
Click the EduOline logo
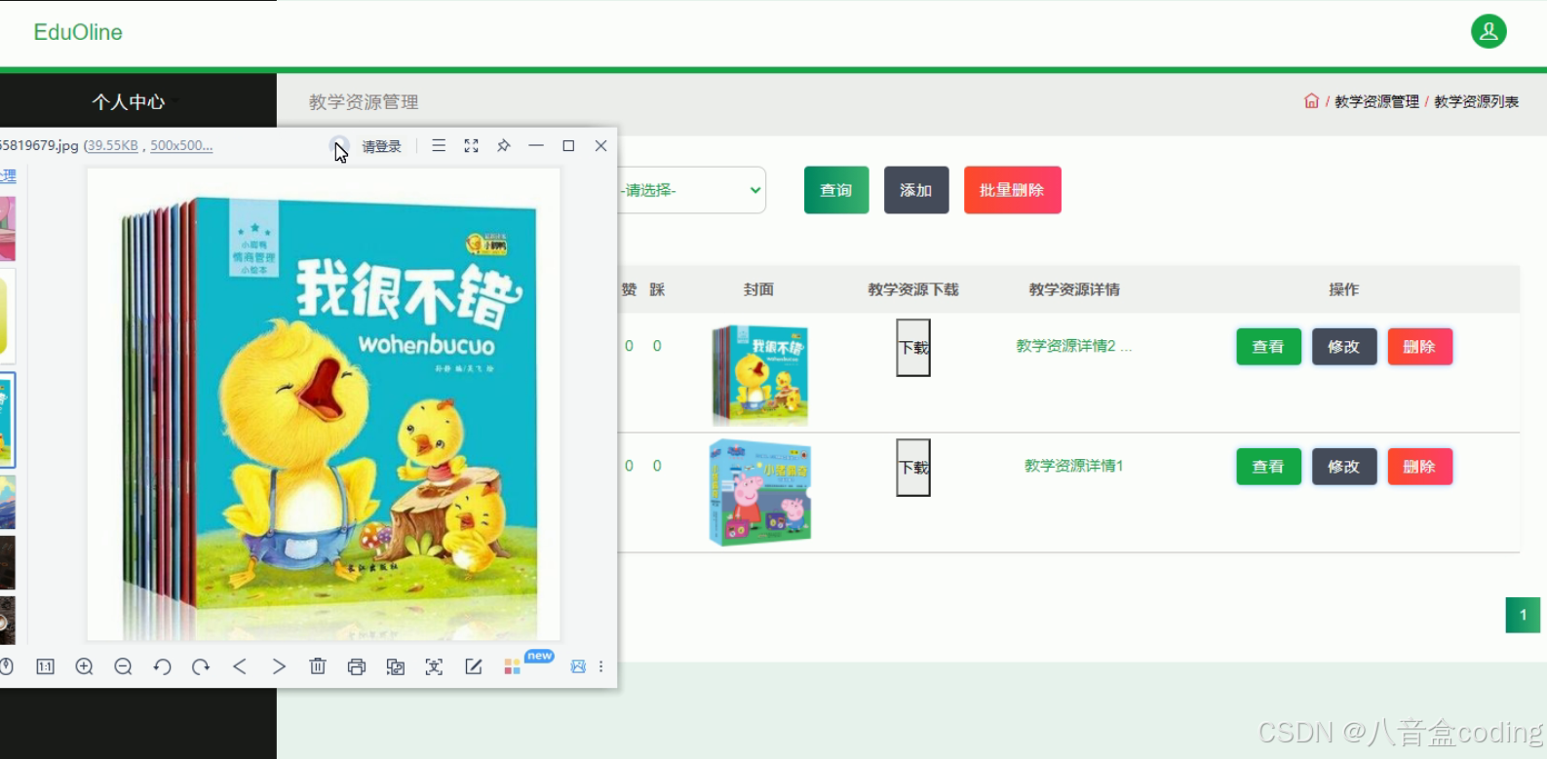point(78,32)
